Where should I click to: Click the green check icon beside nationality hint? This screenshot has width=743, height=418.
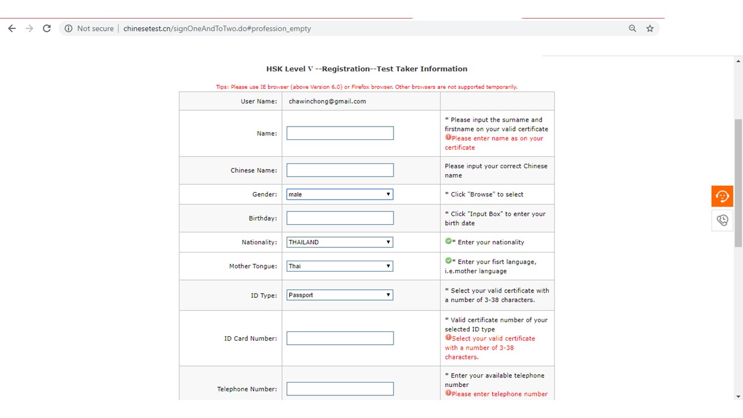(448, 242)
